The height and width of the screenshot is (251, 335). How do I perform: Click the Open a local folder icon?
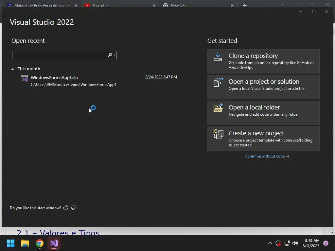(x=218, y=108)
